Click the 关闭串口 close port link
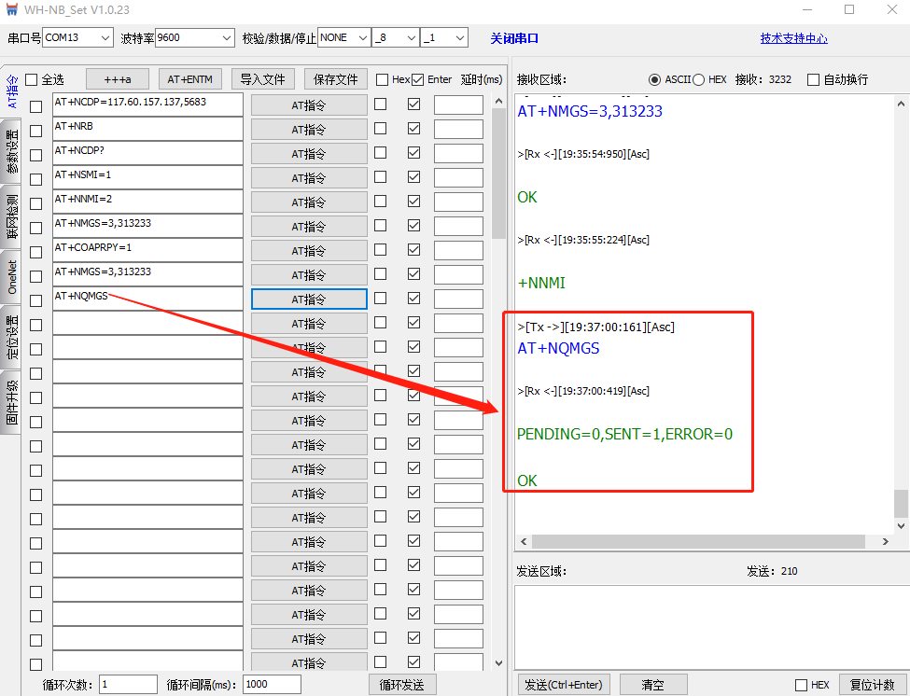Viewport: 910px width, 696px height. point(514,38)
